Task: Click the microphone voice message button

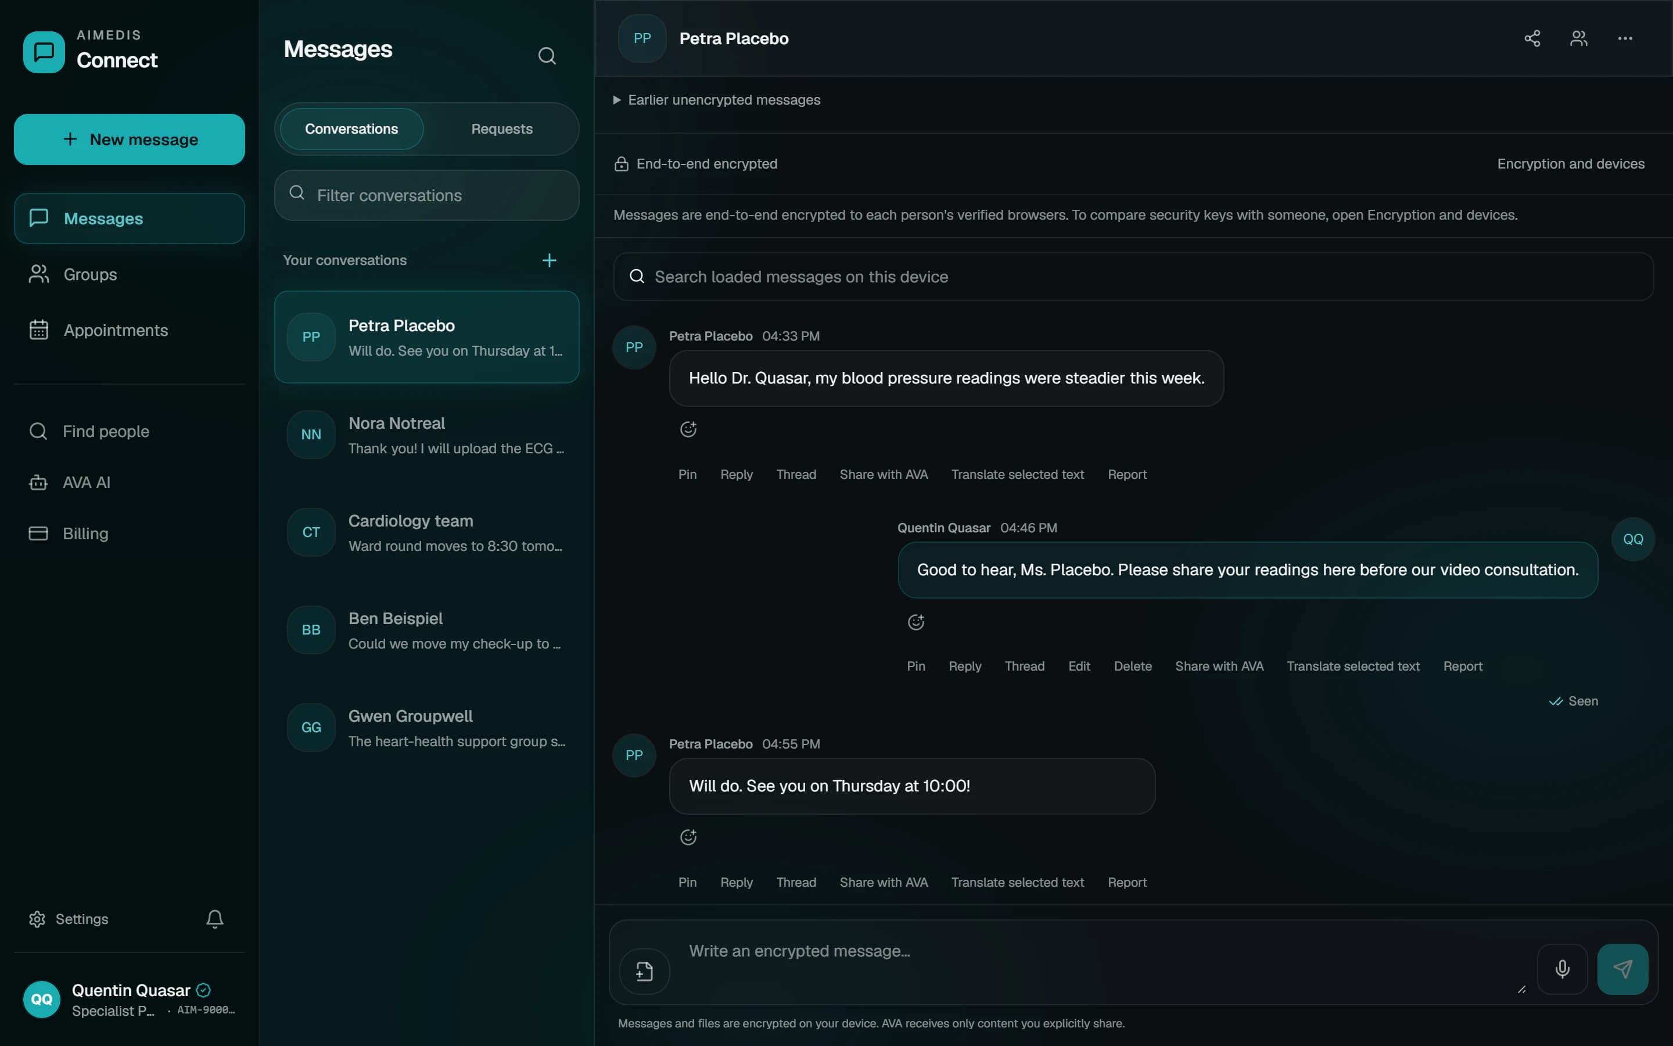Action: point(1561,969)
